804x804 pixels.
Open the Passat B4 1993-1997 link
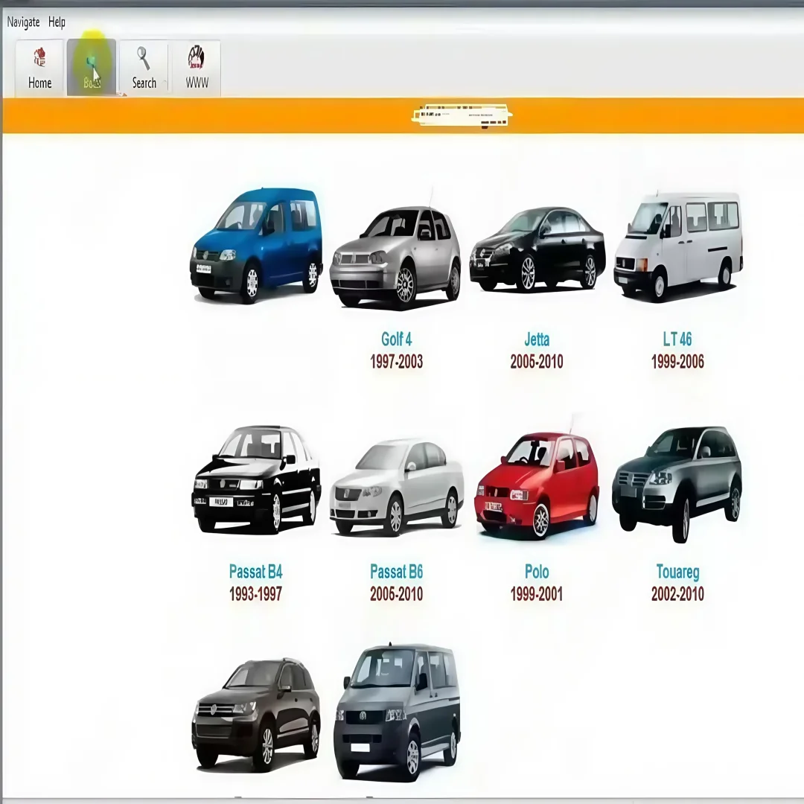coord(255,572)
